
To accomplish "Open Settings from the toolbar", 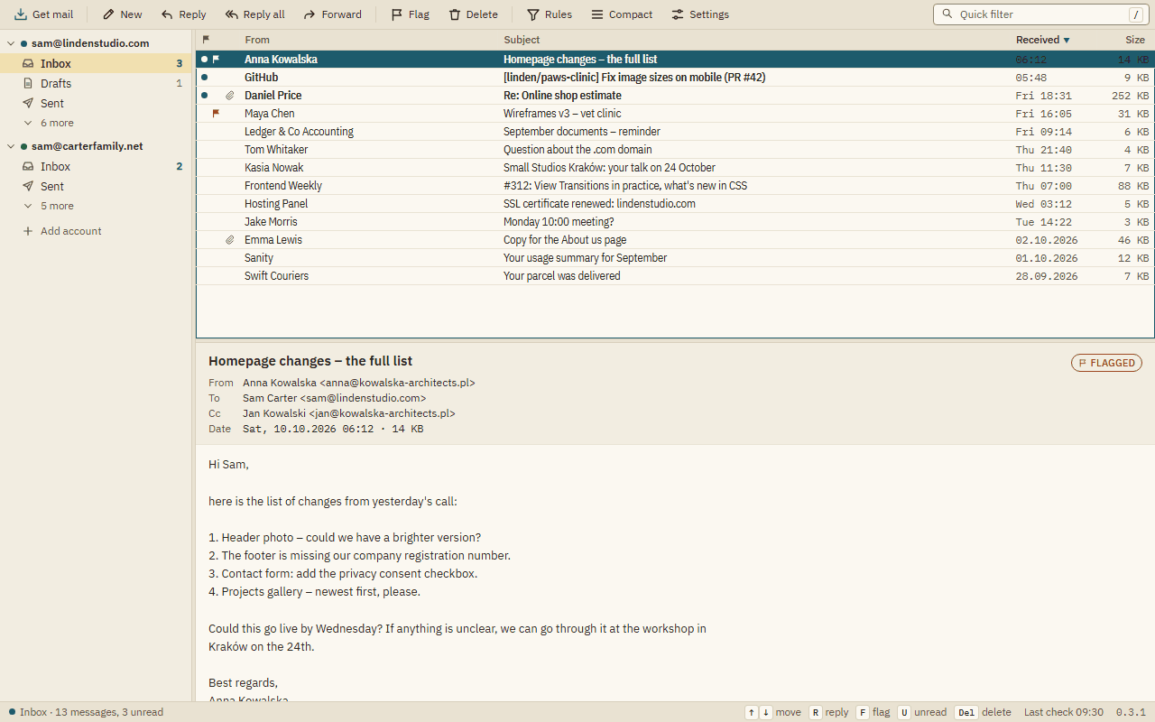I will [700, 14].
